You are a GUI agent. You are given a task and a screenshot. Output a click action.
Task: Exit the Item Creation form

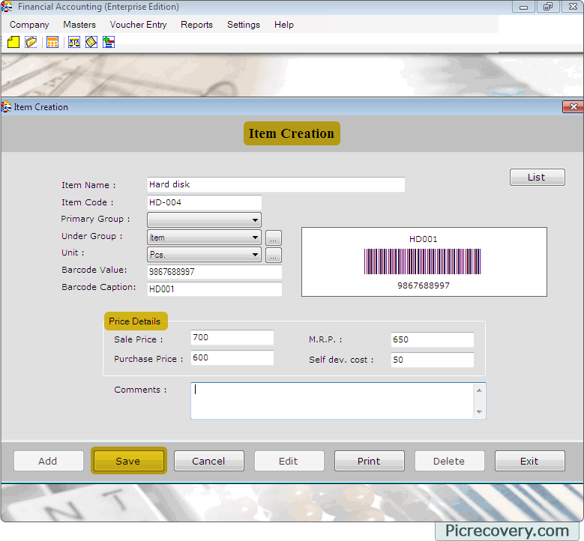tap(529, 461)
